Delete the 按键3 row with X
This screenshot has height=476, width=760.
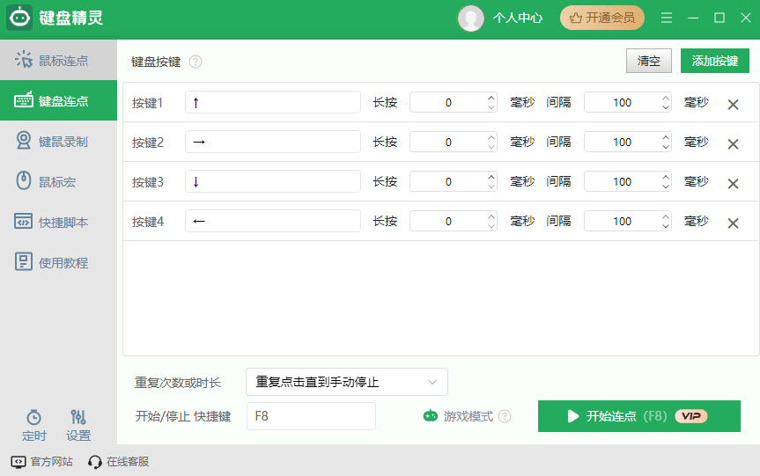point(733,184)
